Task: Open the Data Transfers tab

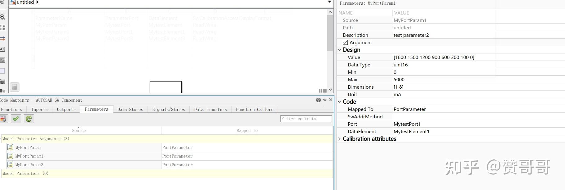Action: (x=210, y=109)
